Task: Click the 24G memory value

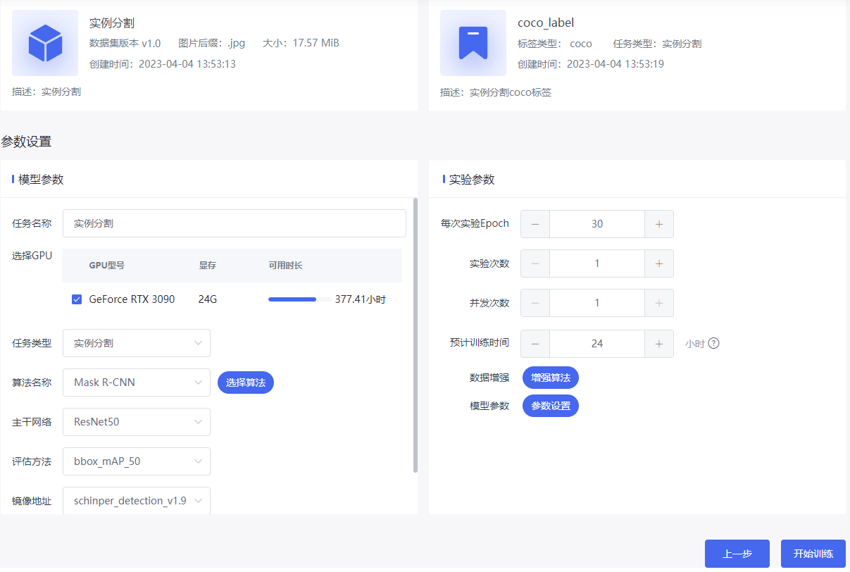Action: [x=208, y=299]
